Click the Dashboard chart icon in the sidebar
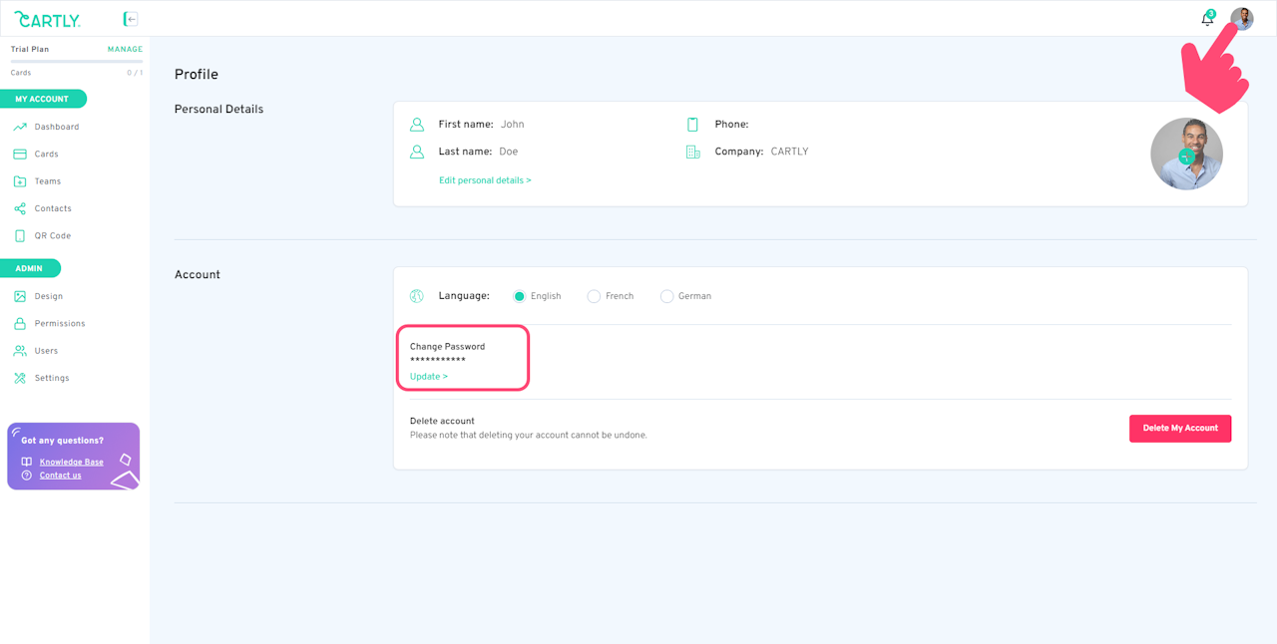This screenshot has width=1277, height=644. [x=20, y=127]
